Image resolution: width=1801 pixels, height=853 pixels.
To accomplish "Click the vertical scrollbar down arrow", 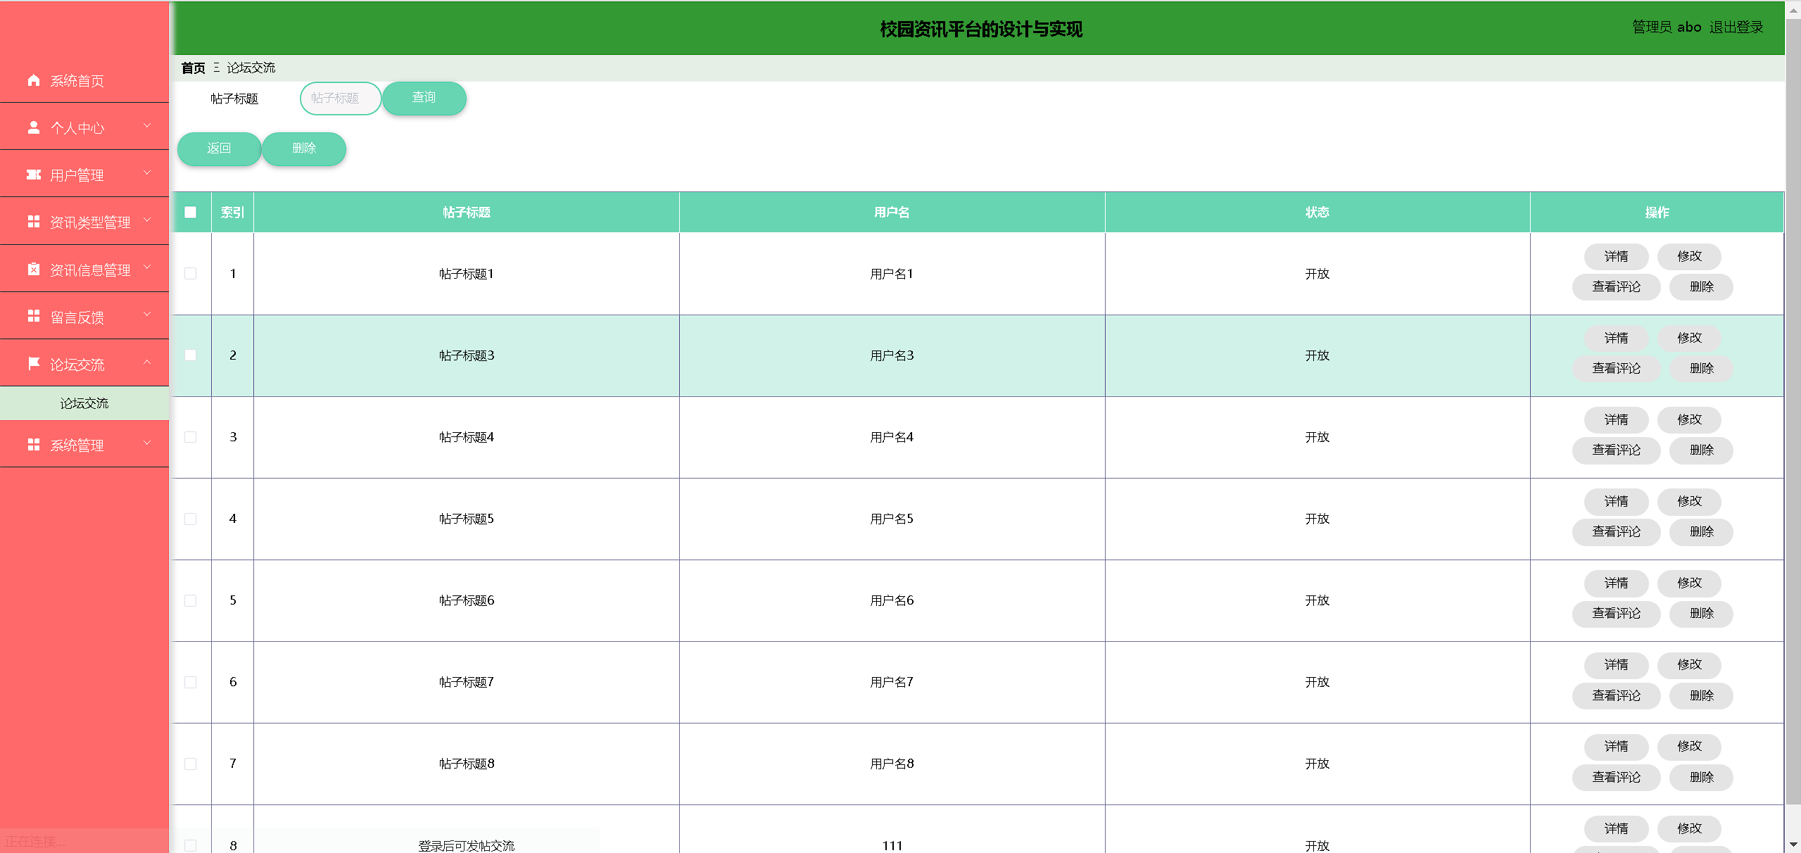I will 1793,844.
